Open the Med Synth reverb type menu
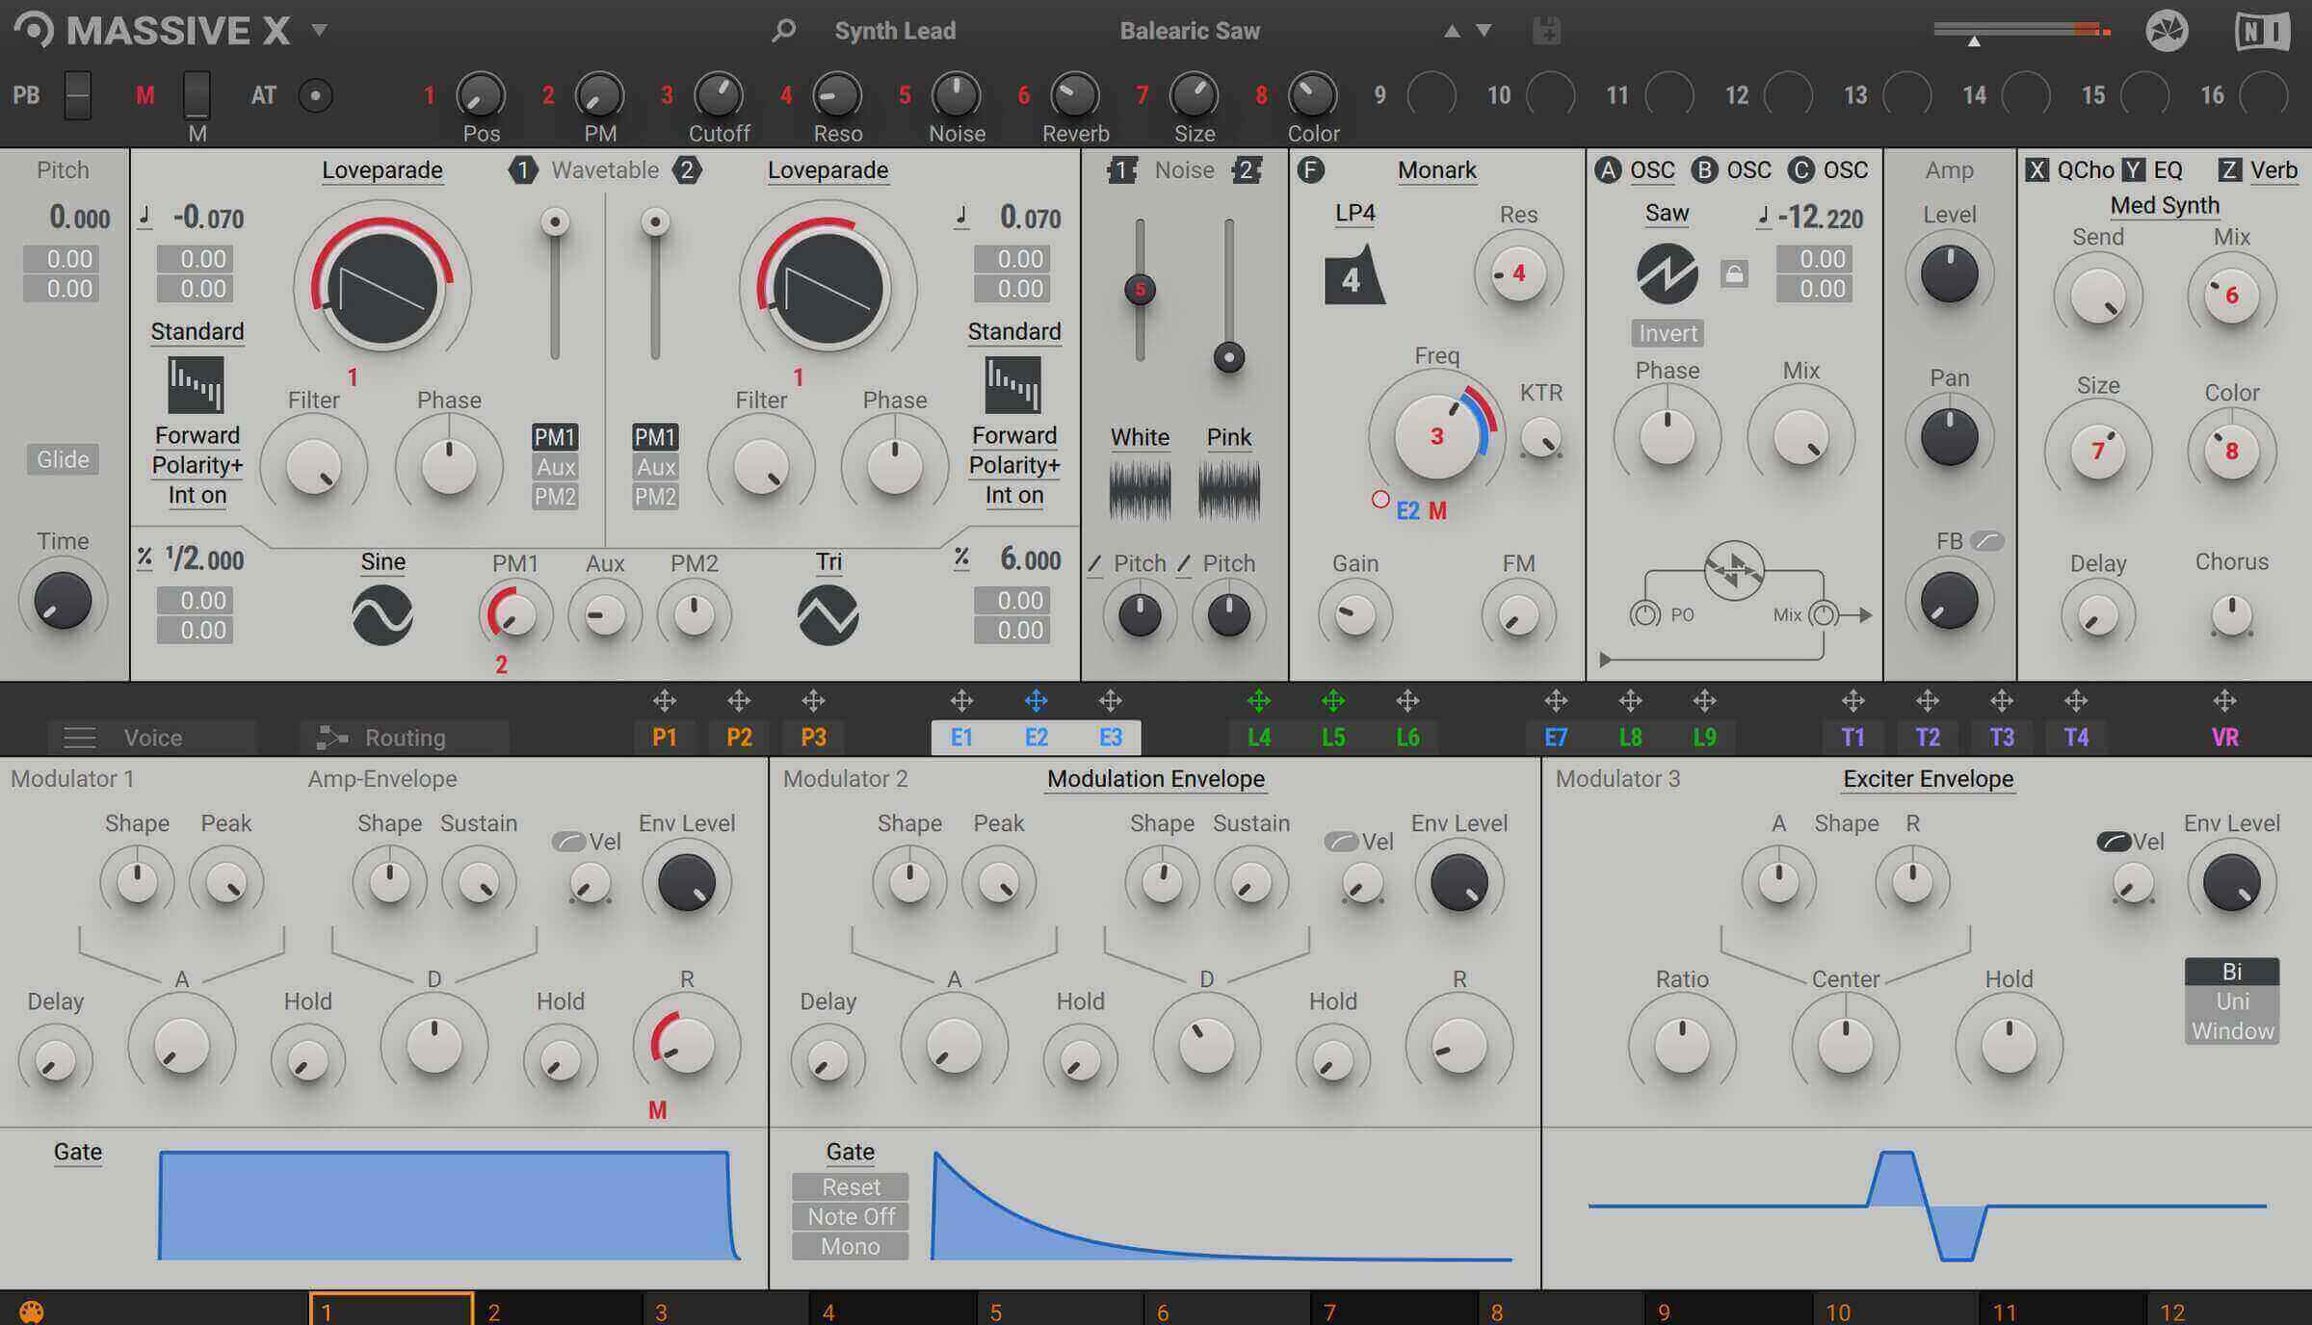This screenshot has width=2312, height=1325. [x=2165, y=205]
